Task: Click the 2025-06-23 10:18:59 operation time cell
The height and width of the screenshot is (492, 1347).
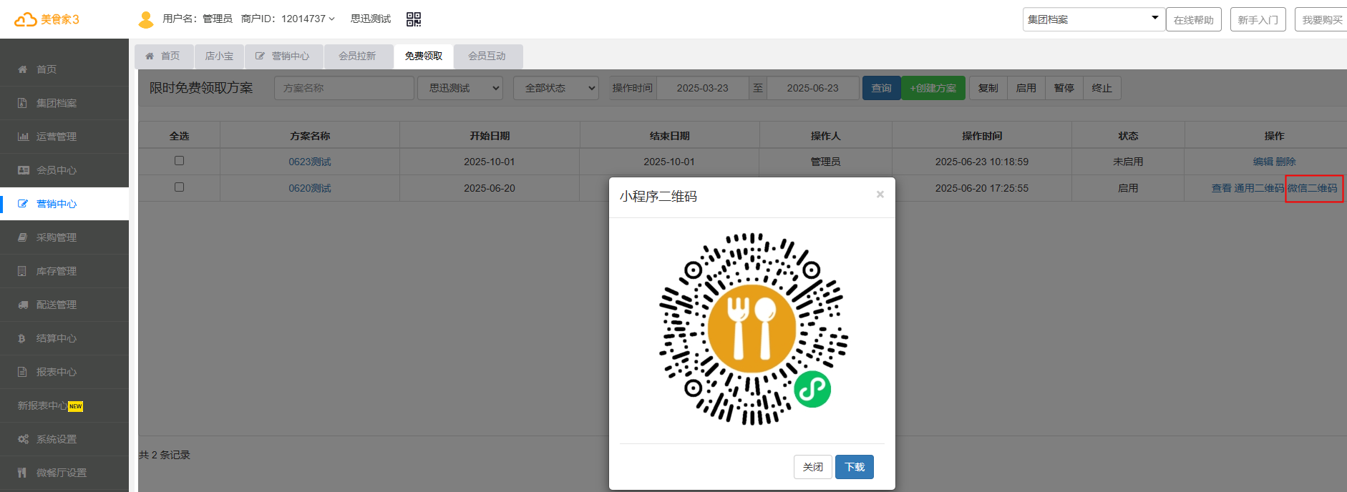Action: [982, 162]
